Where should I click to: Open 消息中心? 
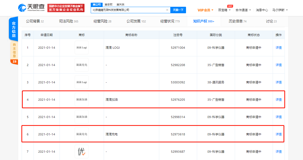262,10
